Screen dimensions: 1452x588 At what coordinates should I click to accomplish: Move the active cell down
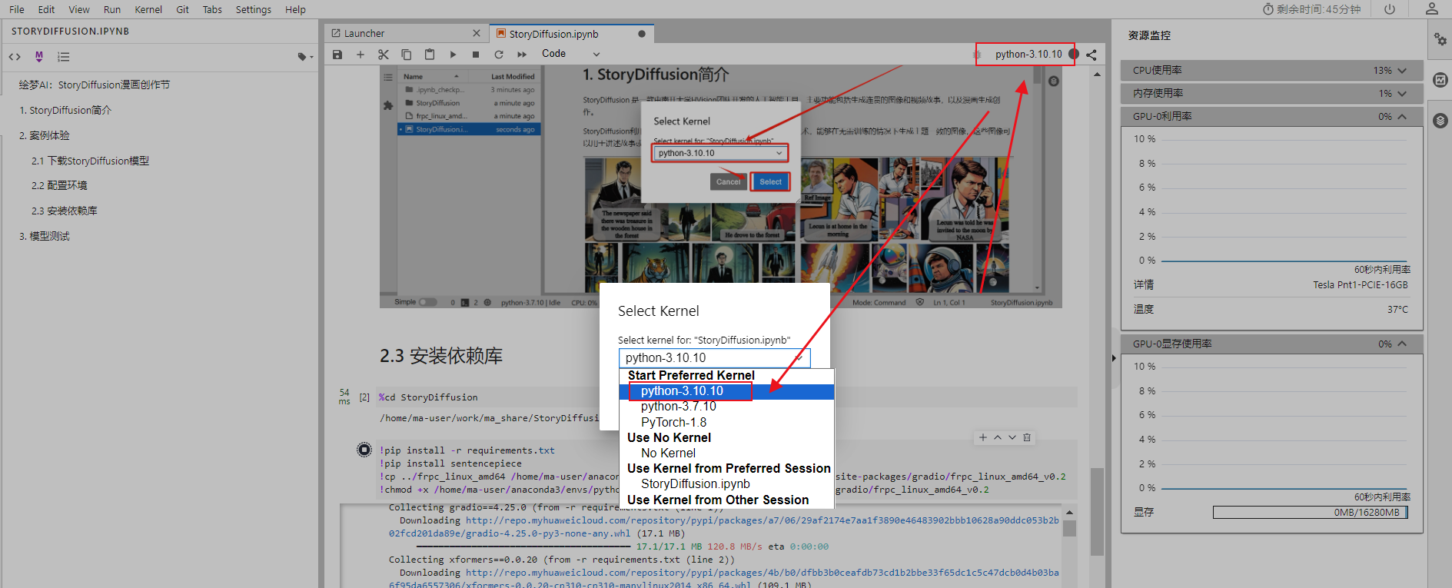pyautogui.click(x=1012, y=437)
